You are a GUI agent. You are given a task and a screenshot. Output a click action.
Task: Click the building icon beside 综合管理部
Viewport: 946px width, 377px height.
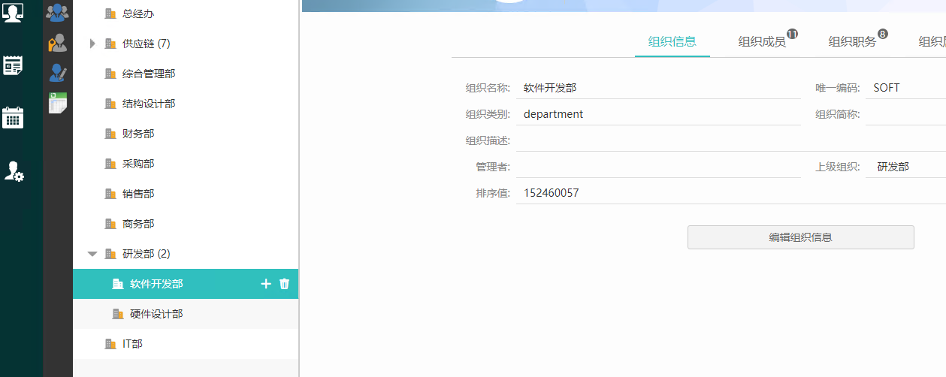pos(110,74)
